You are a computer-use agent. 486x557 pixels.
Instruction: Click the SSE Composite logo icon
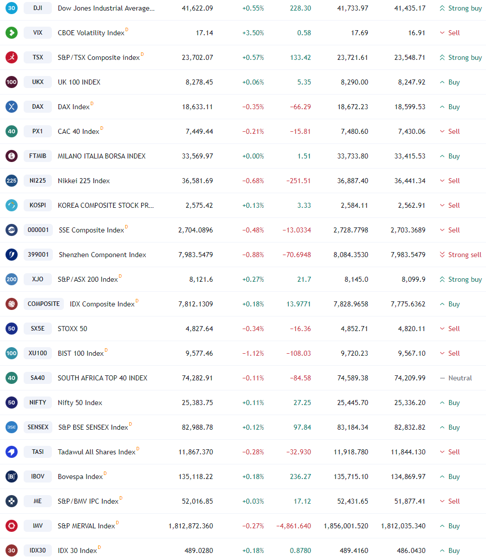pyautogui.click(x=12, y=230)
